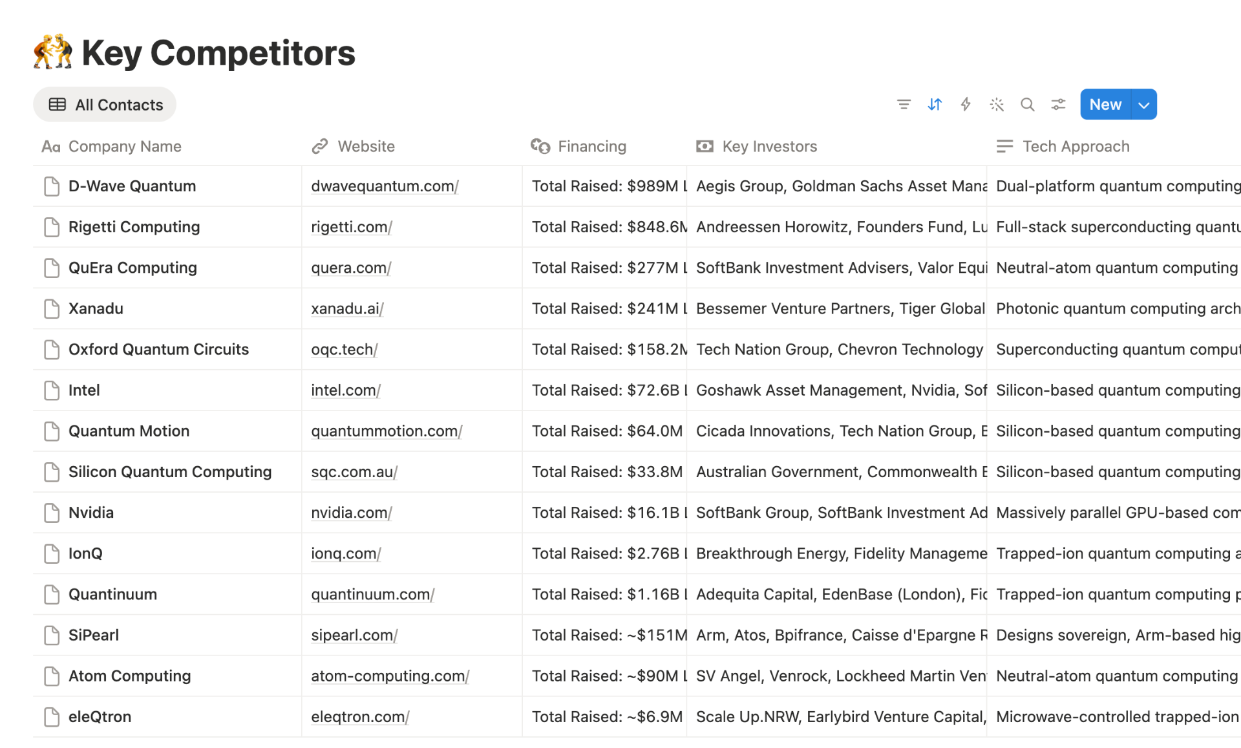The image size is (1241, 748).
Task: Select SiPearl's Designs sovereign, Arm-based cell
Action: point(1114,635)
